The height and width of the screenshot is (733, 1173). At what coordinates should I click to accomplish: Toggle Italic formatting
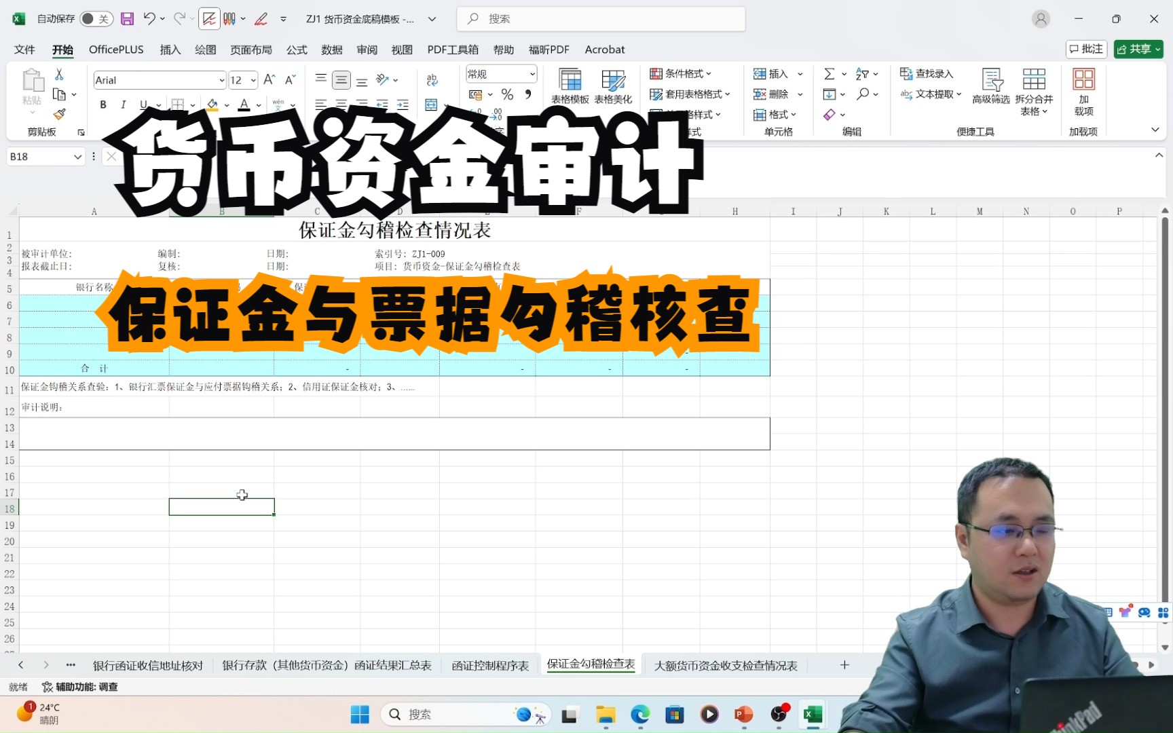(x=123, y=105)
